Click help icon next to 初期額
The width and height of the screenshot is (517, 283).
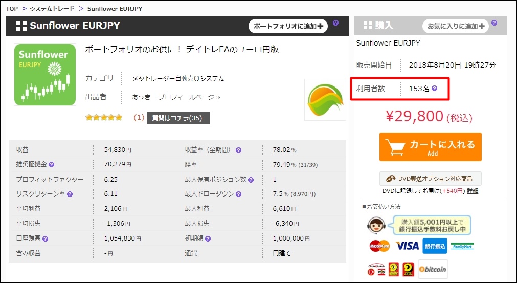pos(208,239)
